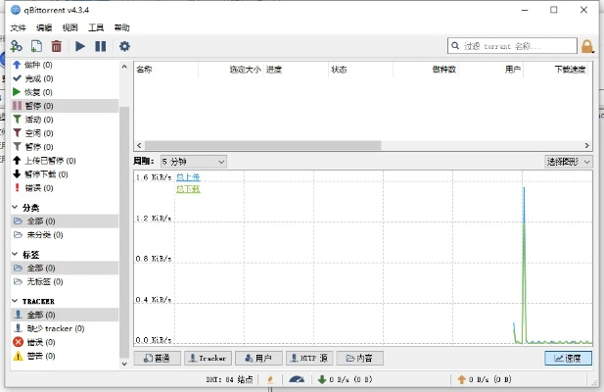This screenshot has height=392, width=604.
Task: Open the 视图 menu
Action: [x=70, y=27]
